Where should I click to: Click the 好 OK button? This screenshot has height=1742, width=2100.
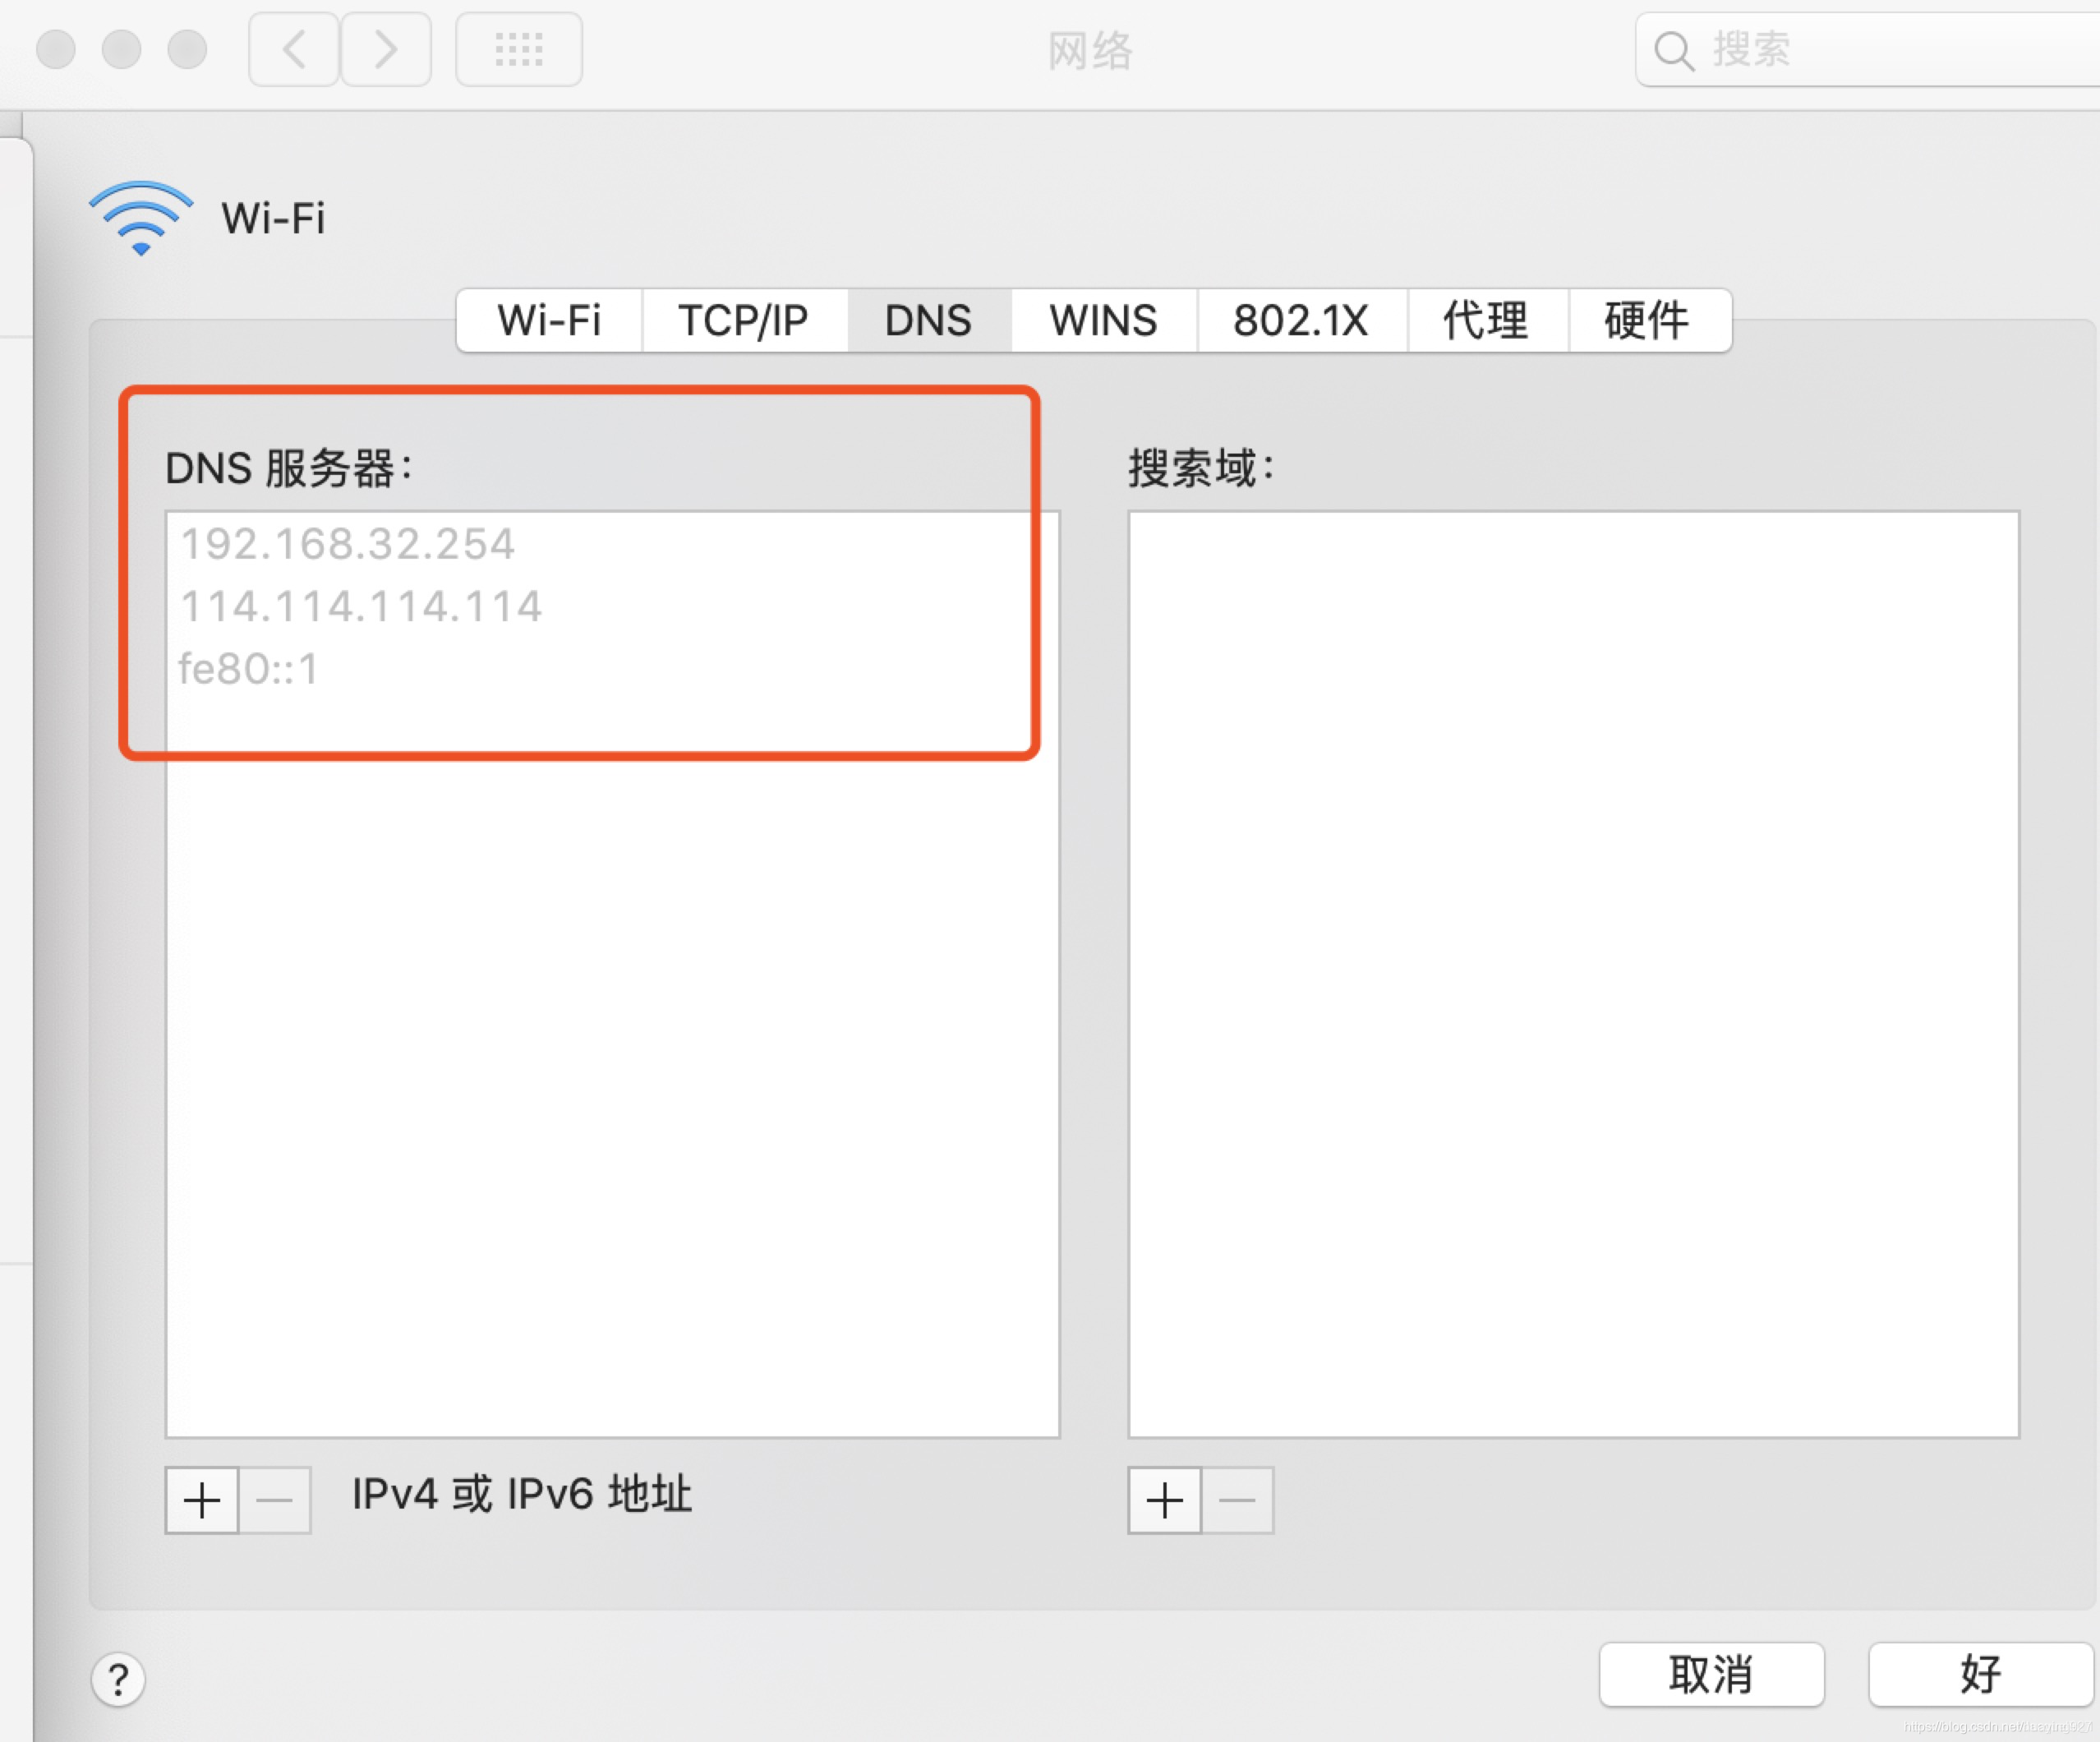point(1980,1674)
